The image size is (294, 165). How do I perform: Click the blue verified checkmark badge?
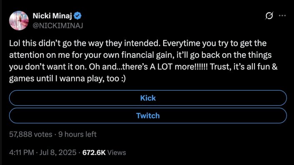(77, 16)
